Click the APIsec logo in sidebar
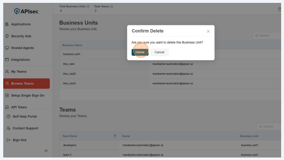Image resolution: width=284 pixels, height=160 pixels. coord(26,11)
